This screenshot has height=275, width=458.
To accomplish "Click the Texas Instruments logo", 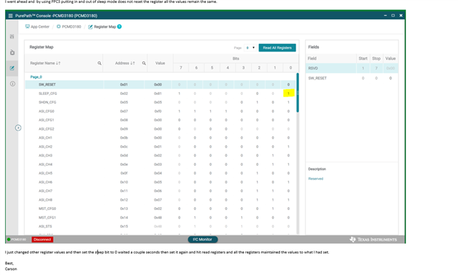I will tap(373, 239).
